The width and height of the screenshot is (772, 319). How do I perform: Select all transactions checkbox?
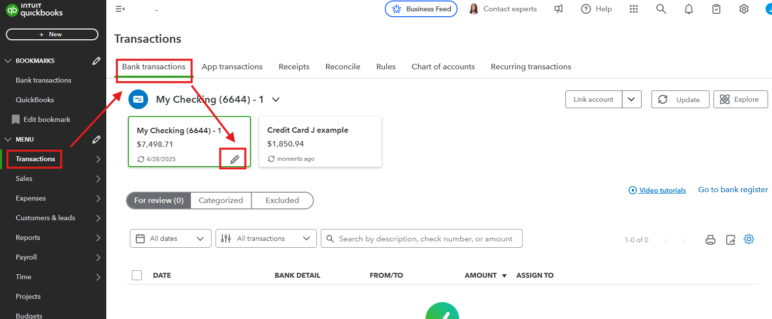click(137, 275)
